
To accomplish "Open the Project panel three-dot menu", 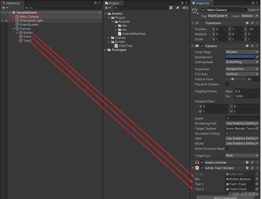I will point(186,3).
